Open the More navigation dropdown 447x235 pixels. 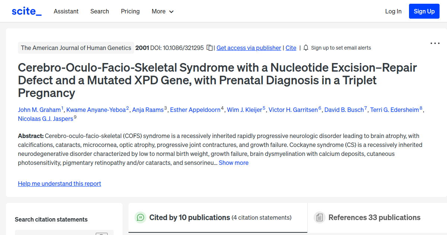(x=162, y=12)
